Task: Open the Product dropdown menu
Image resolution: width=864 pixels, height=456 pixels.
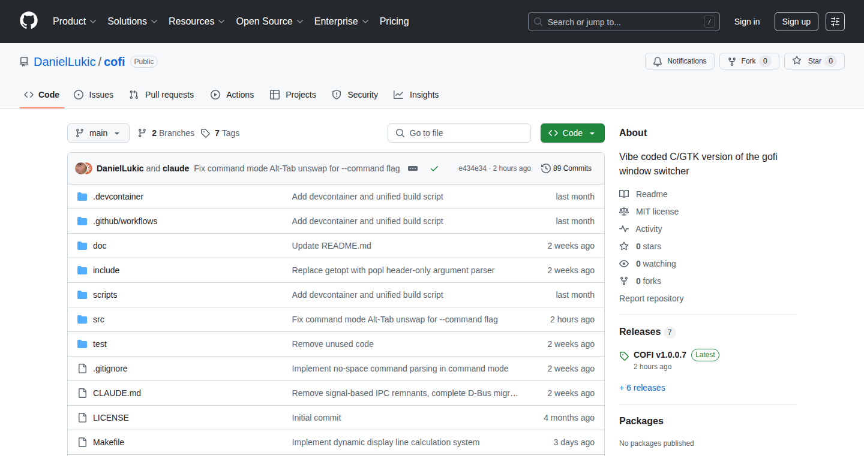Action: tap(74, 21)
